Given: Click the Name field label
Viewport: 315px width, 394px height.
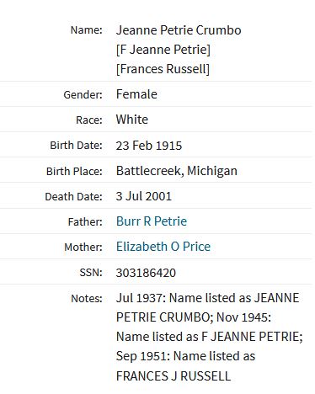Looking at the screenshot, I should point(87,30).
